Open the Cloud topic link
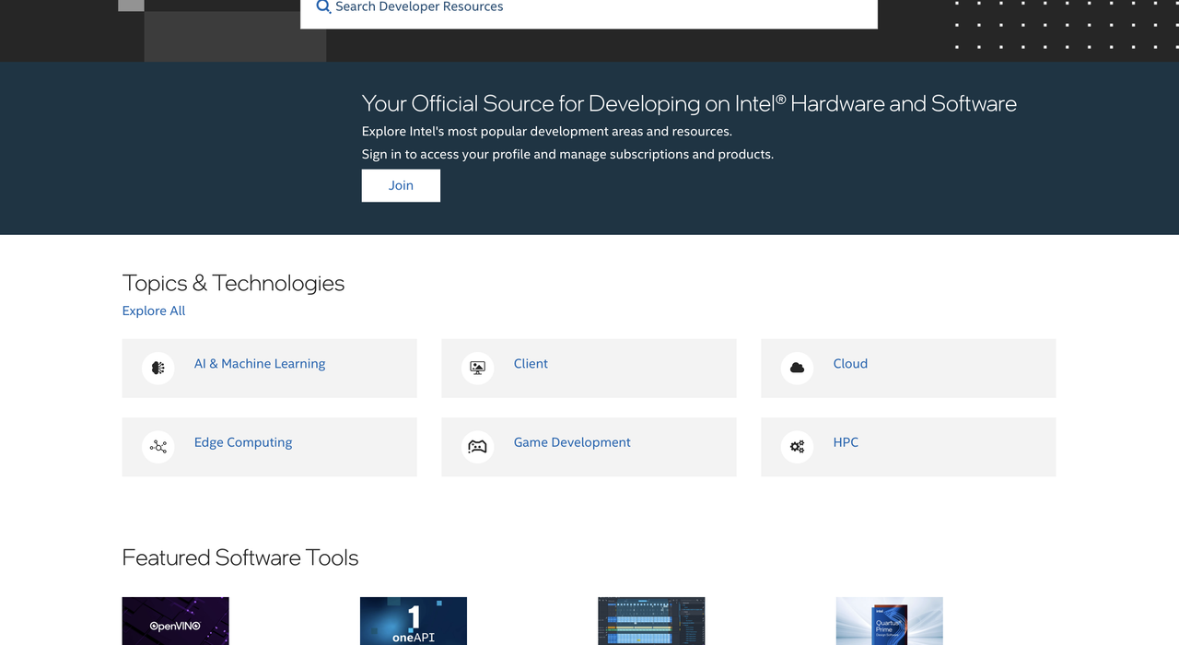Viewport: 1179px width, 645px height. [850, 364]
